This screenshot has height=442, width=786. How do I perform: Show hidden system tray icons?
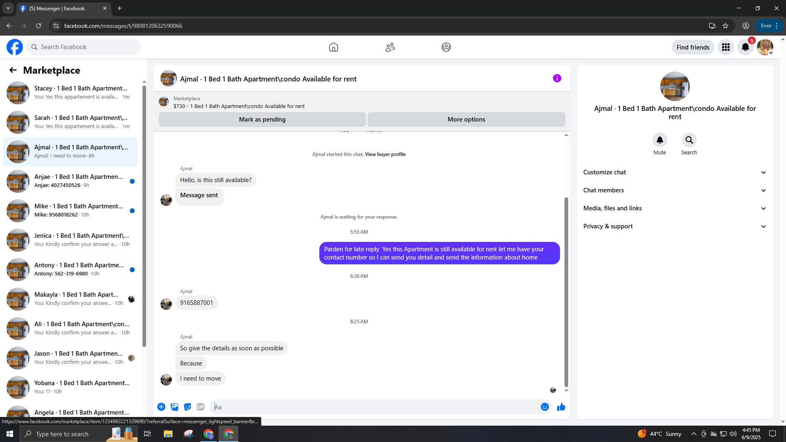(693, 434)
